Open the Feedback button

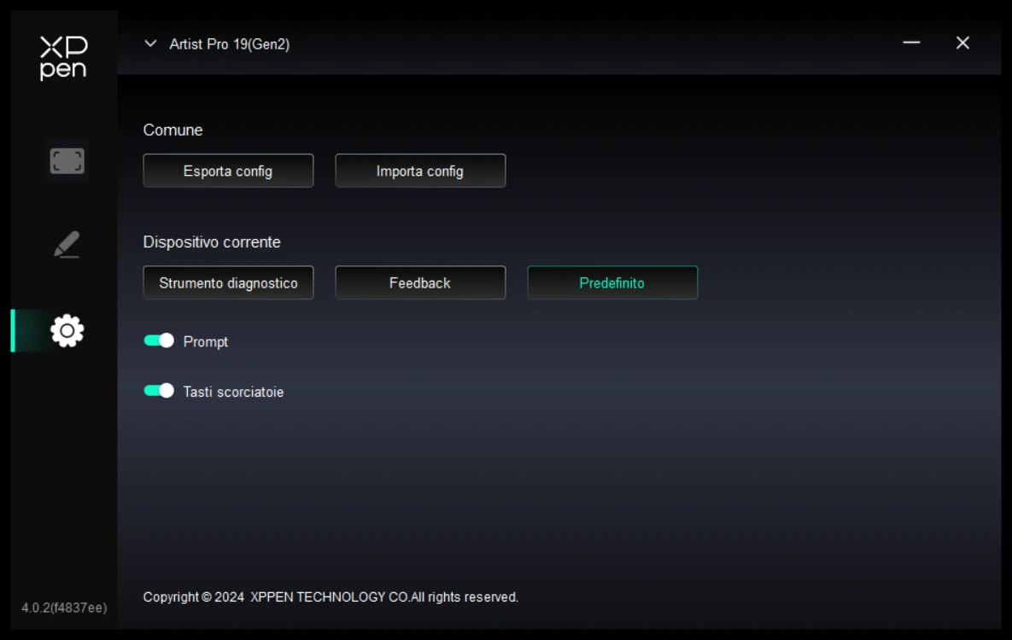(420, 282)
